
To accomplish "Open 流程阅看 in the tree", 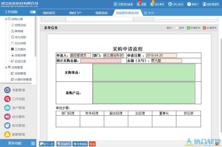I will [18, 55].
